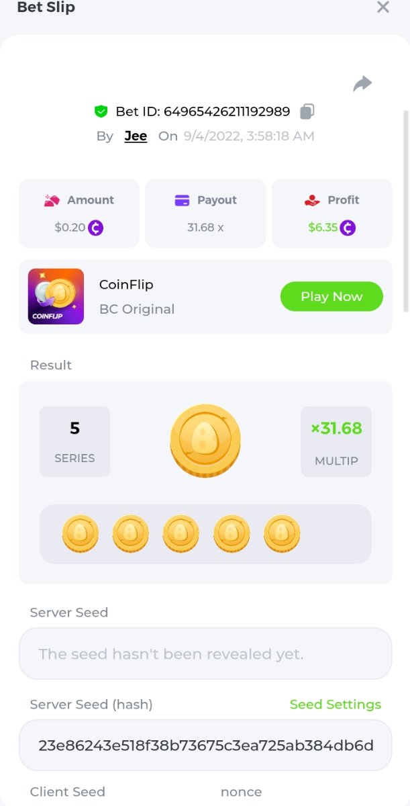Click the Profit hand icon

312,200
